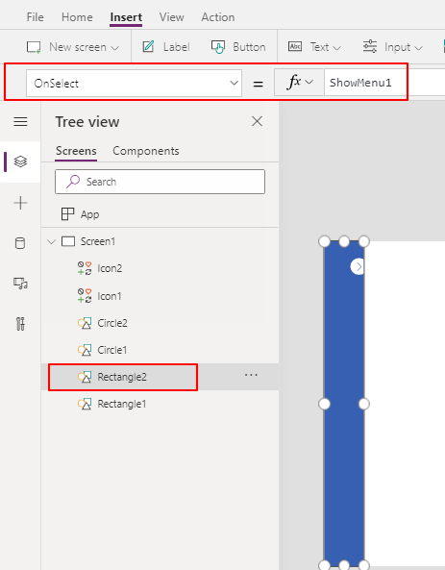Click the Button hand-pointer icon
The image size is (445, 570).
point(218,47)
